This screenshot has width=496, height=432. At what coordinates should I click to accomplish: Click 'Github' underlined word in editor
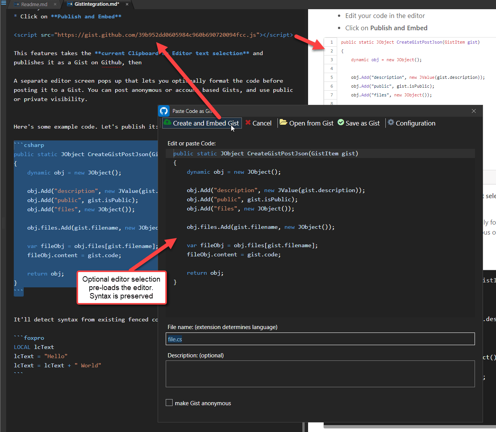(111, 62)
